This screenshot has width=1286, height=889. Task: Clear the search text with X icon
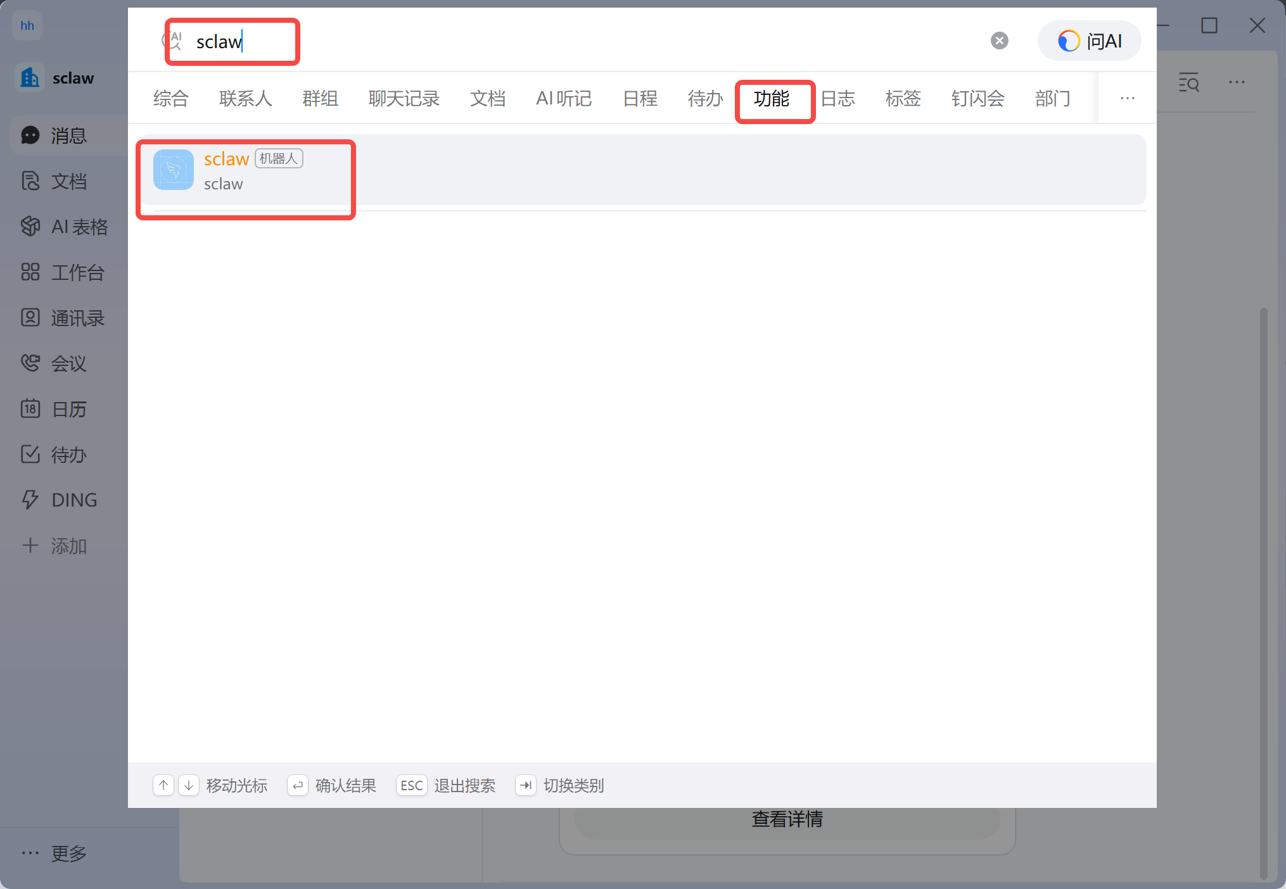pos(999,41)
